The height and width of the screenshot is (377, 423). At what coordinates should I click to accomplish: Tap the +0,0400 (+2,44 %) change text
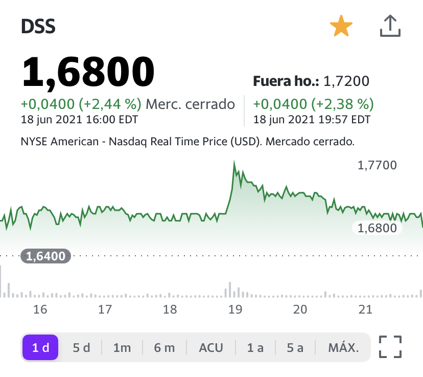(81, 104)
